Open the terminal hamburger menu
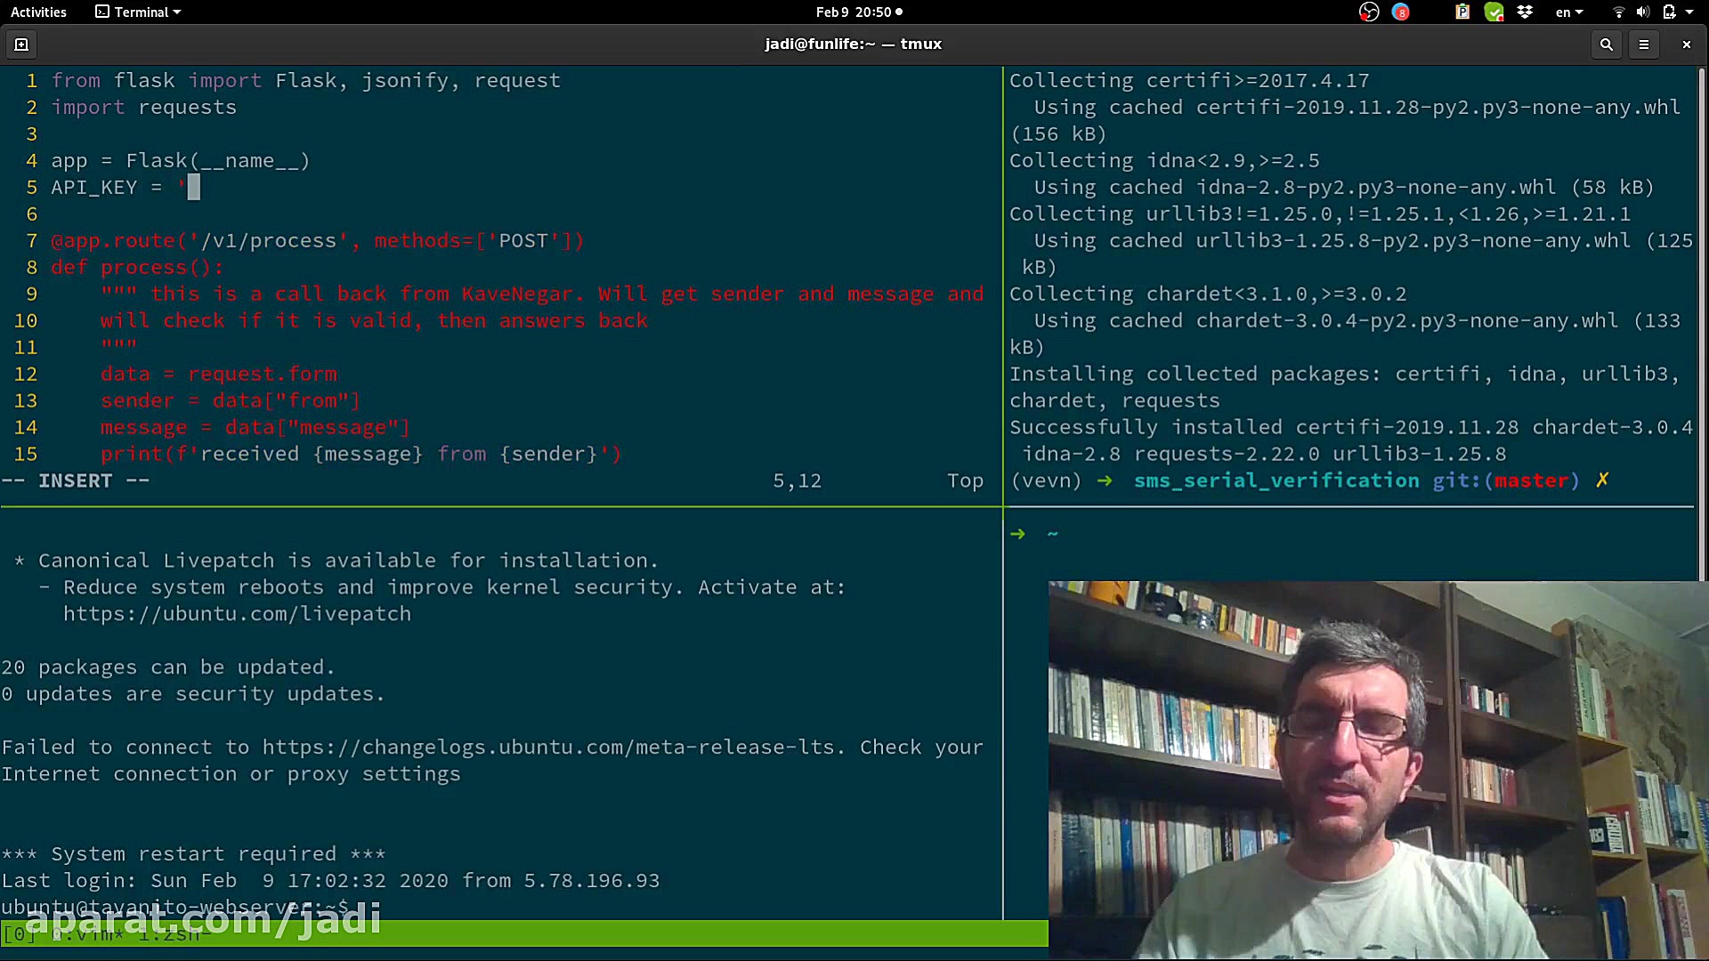This screenshot has width=1709, height=961. coord(1644,44)
